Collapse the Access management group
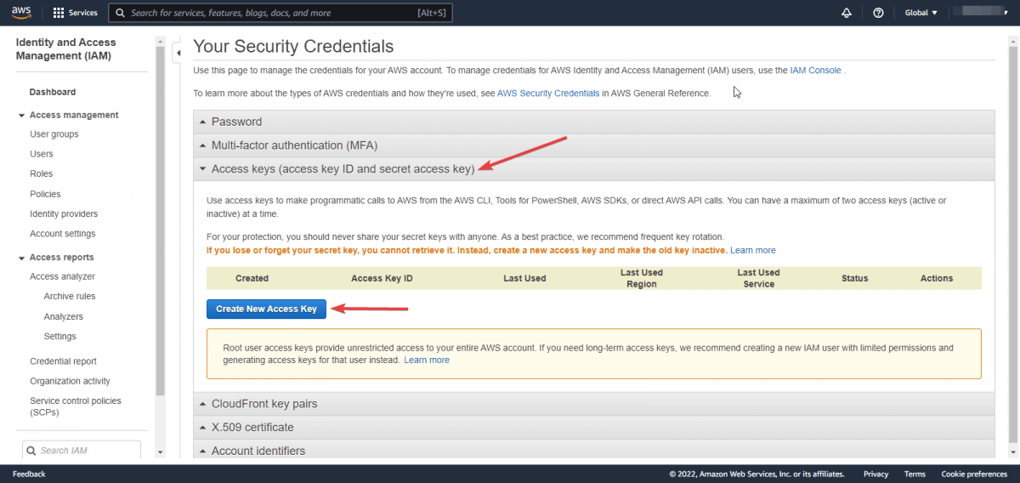This screenshot has height=483, width=1020. [21, 115]
